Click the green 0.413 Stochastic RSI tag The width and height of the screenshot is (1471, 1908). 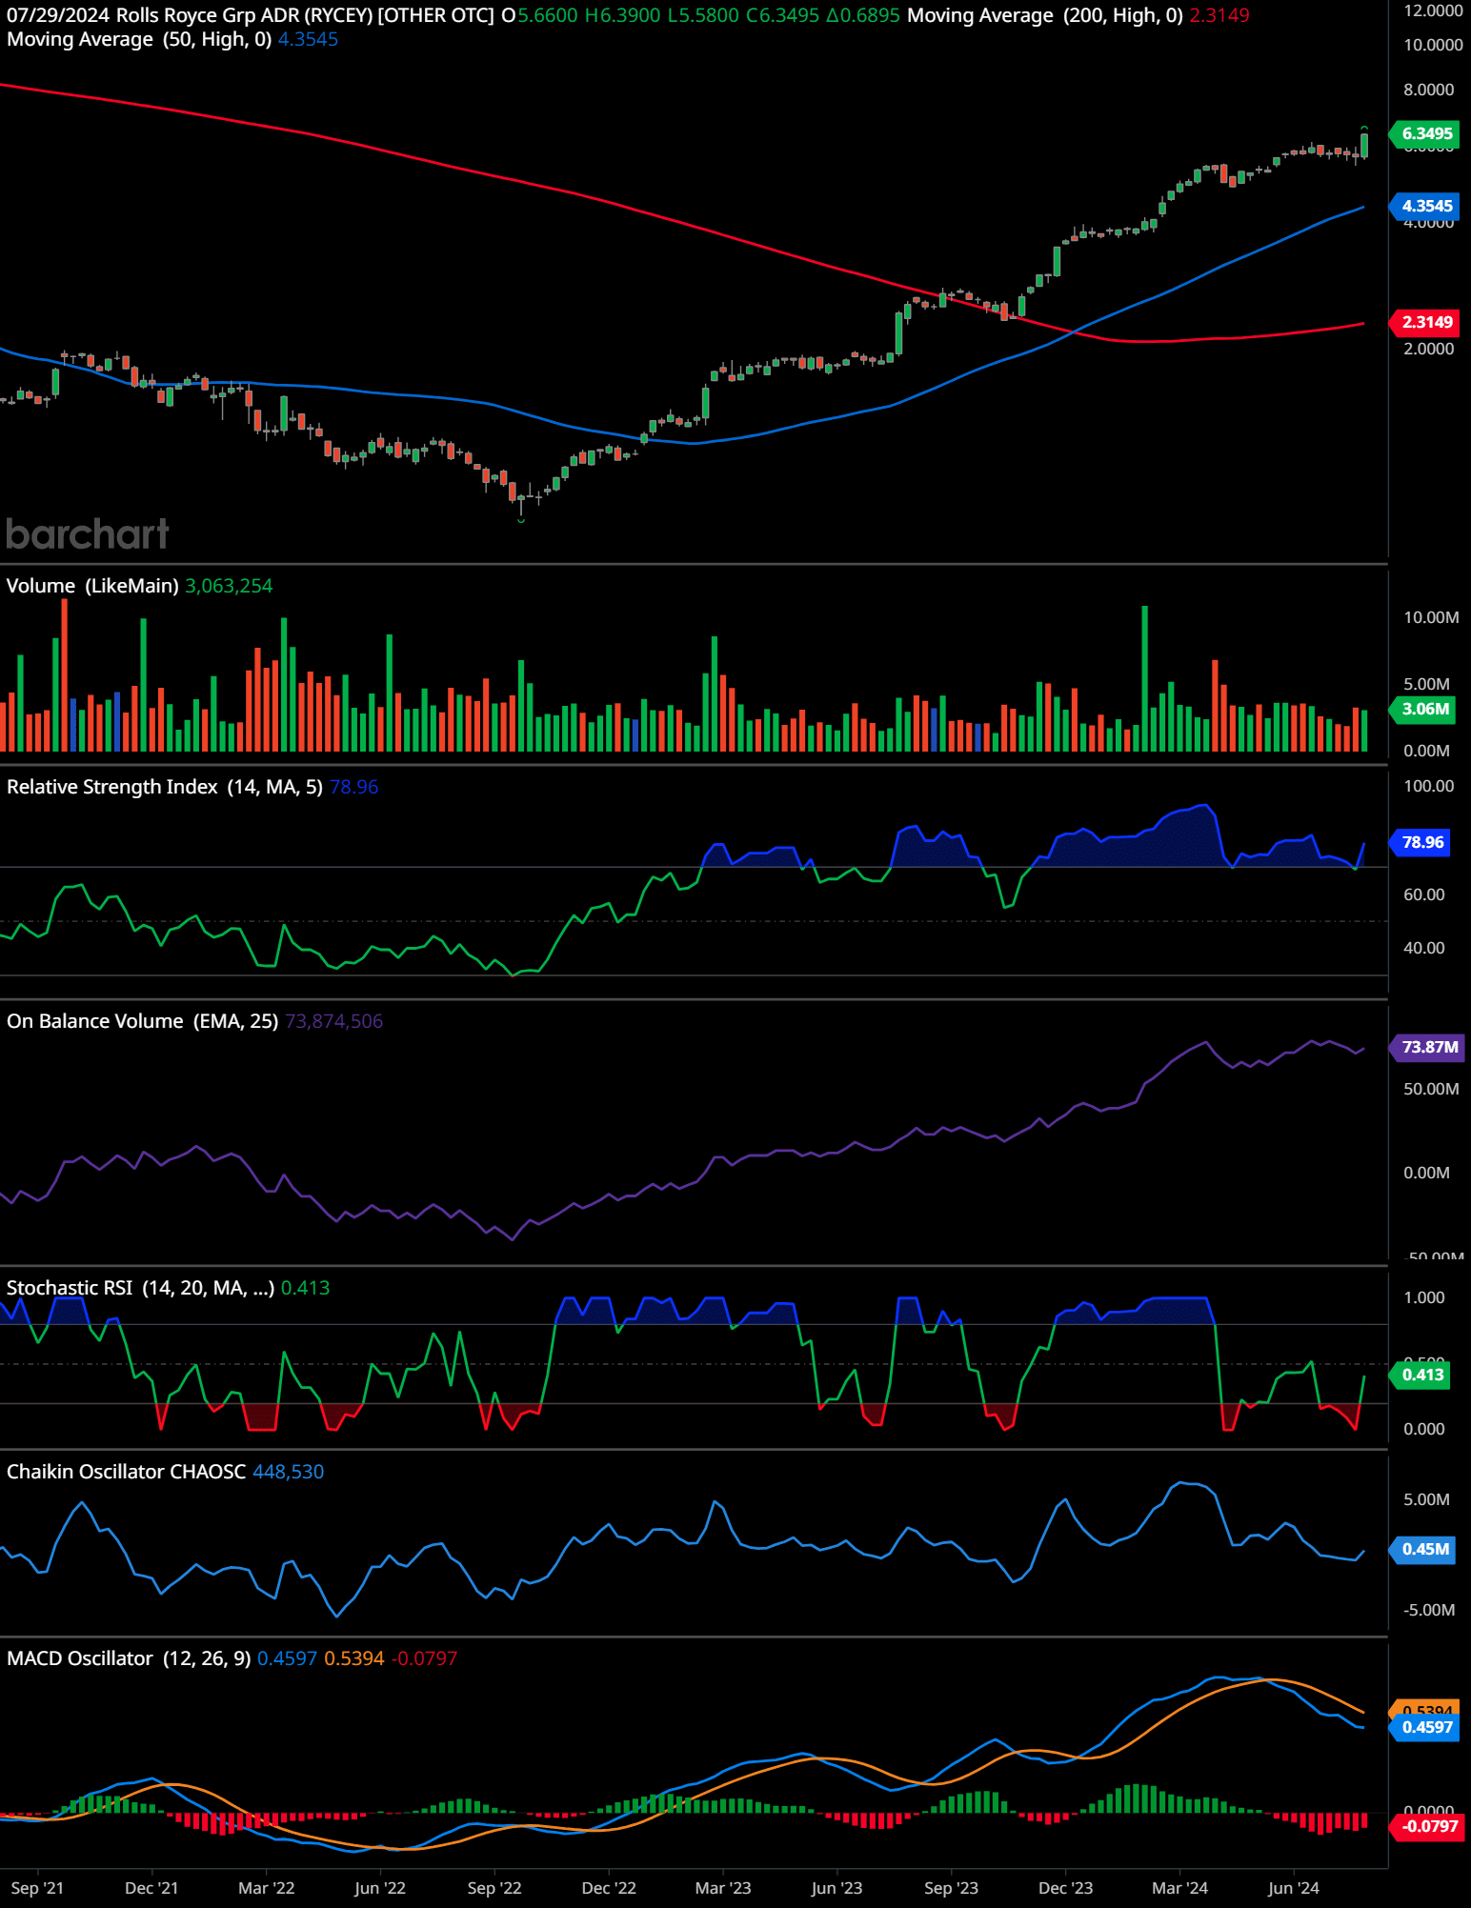tap(1421, 1375)
